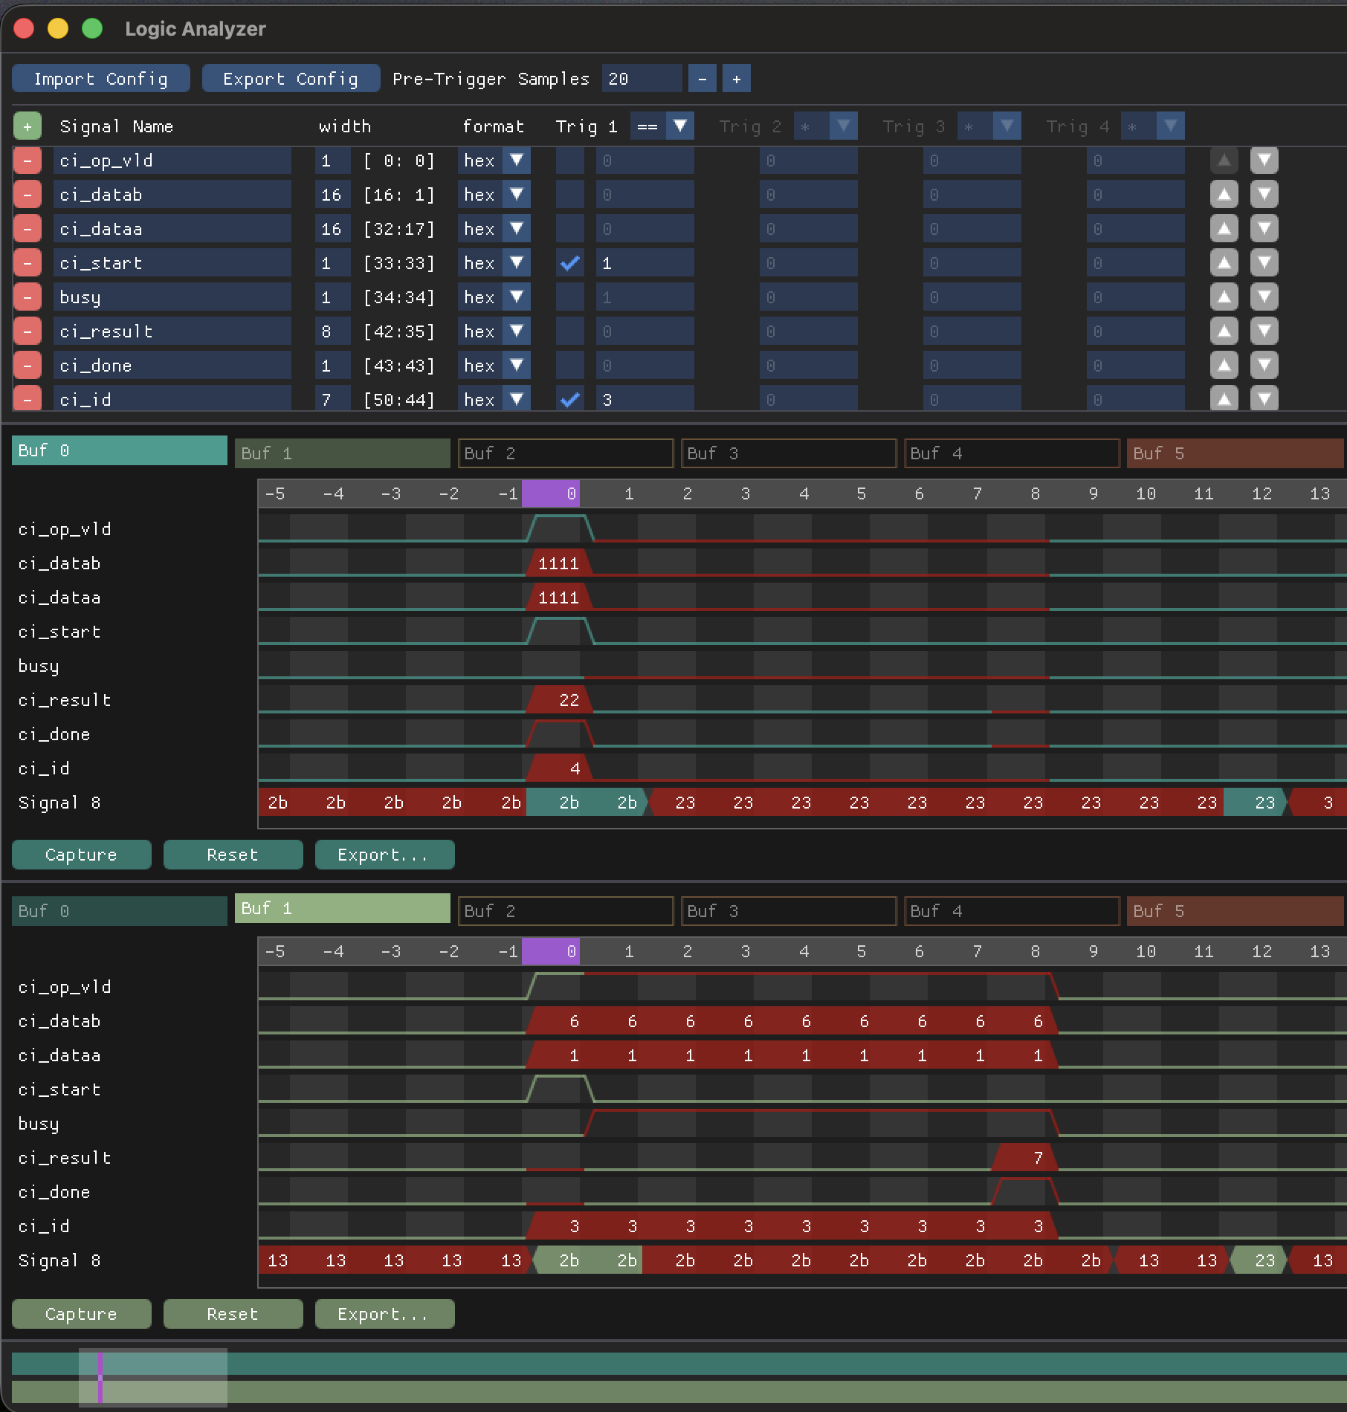
Task: Move ci_op_vld signal down one row
Action: tap(1264, 161)
